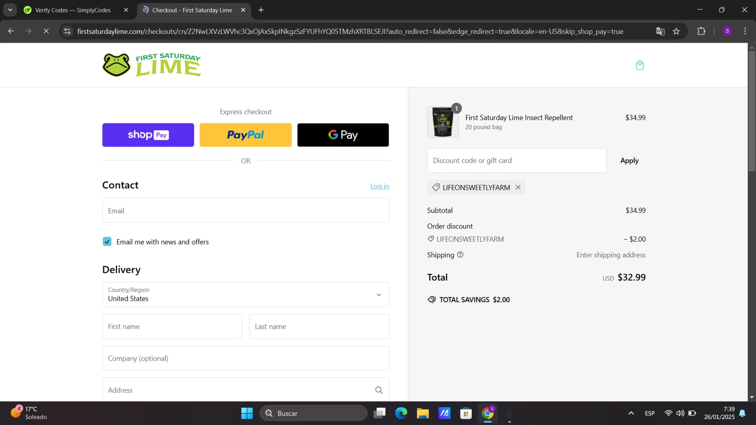
Task: Pay with the PayPal button
Action: coord(245,135)
